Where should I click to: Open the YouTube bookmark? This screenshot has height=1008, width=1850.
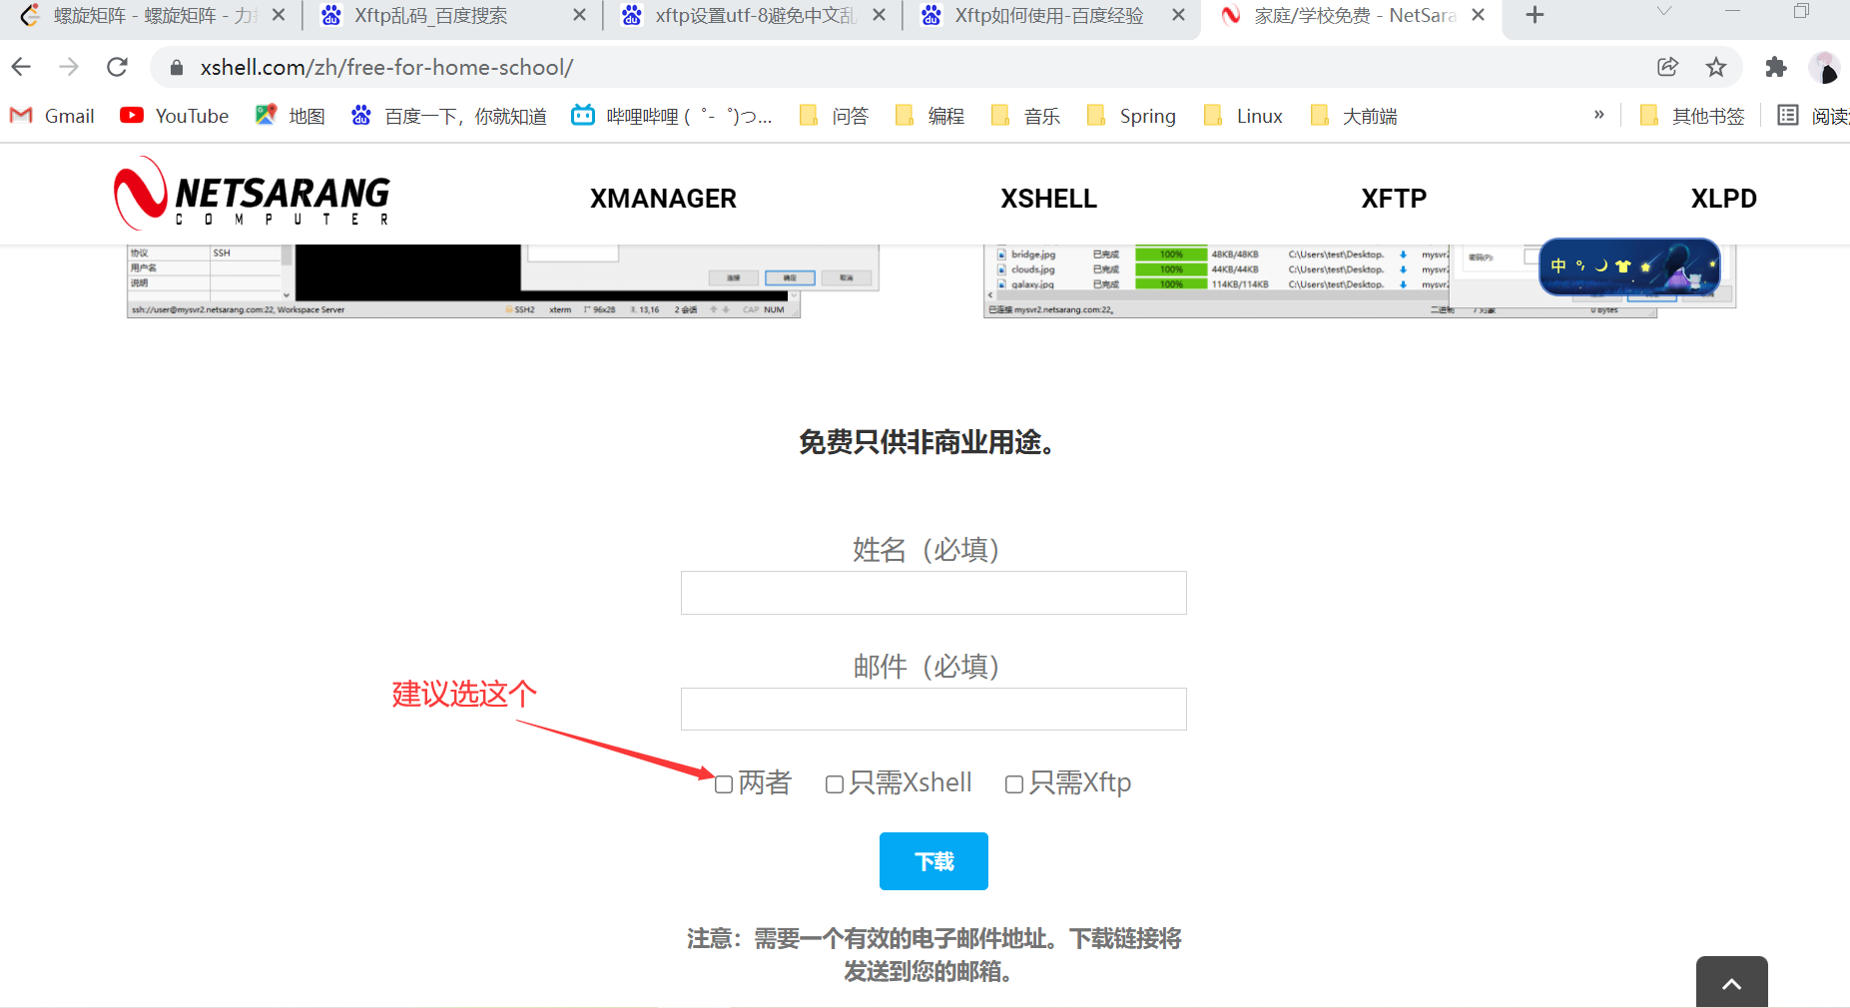[175, 116]
